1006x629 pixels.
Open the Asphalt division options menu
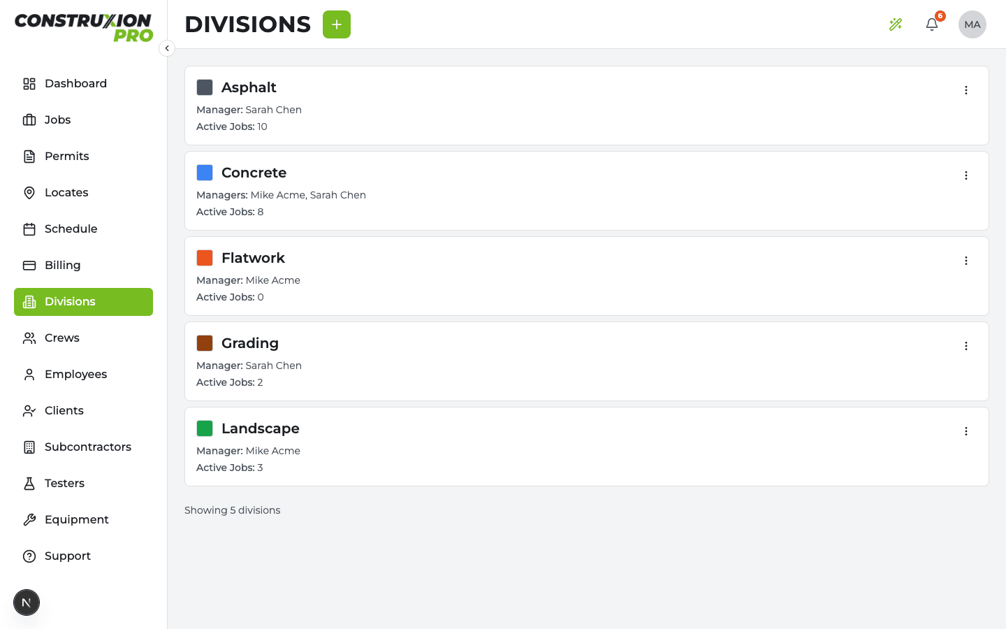tap(966, 90)
